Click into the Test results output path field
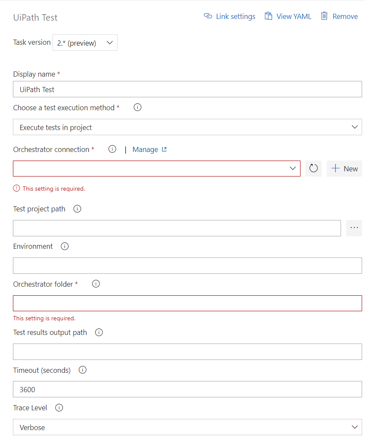Screen dimensions: 372x446 [187, 352]
